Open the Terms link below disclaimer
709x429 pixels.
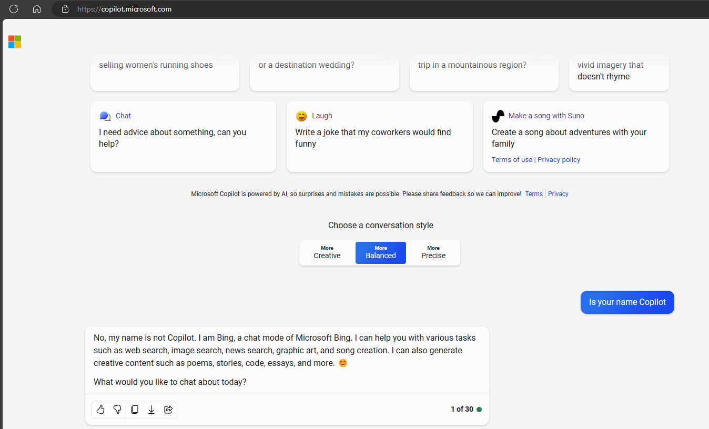click(x=534, y=194)
